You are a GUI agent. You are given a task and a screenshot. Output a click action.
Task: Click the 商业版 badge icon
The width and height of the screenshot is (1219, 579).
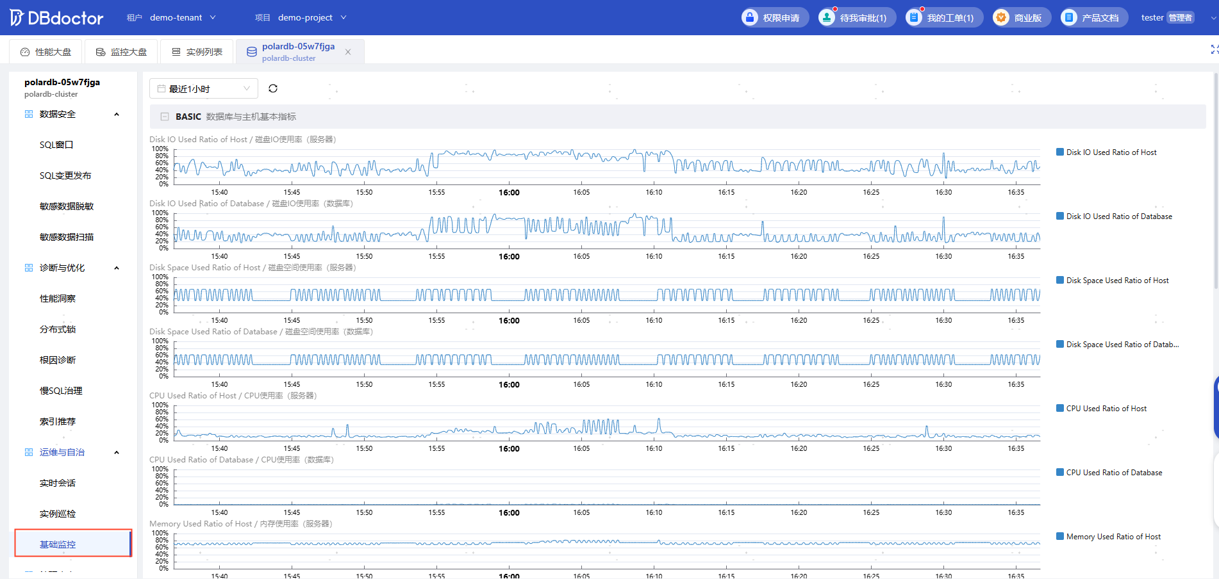coord(1001,17)
